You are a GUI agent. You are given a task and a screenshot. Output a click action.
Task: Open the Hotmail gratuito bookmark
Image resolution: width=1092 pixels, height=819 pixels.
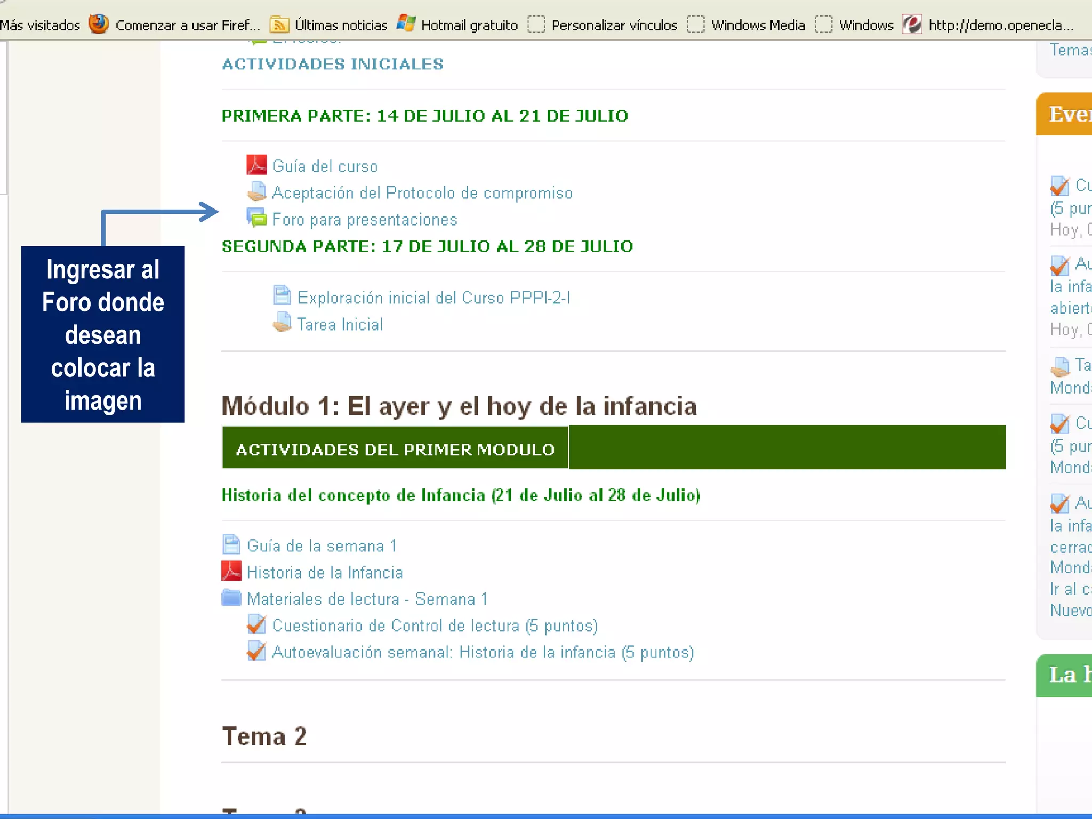pyautogui.click(x=469, y=25)
